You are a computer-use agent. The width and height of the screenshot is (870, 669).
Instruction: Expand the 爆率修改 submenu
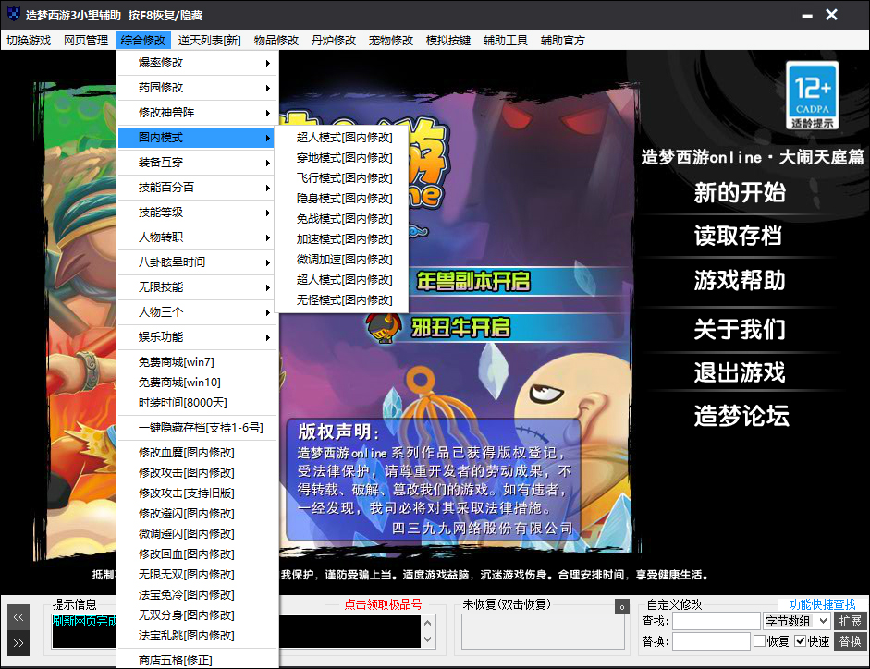[197, 63]
